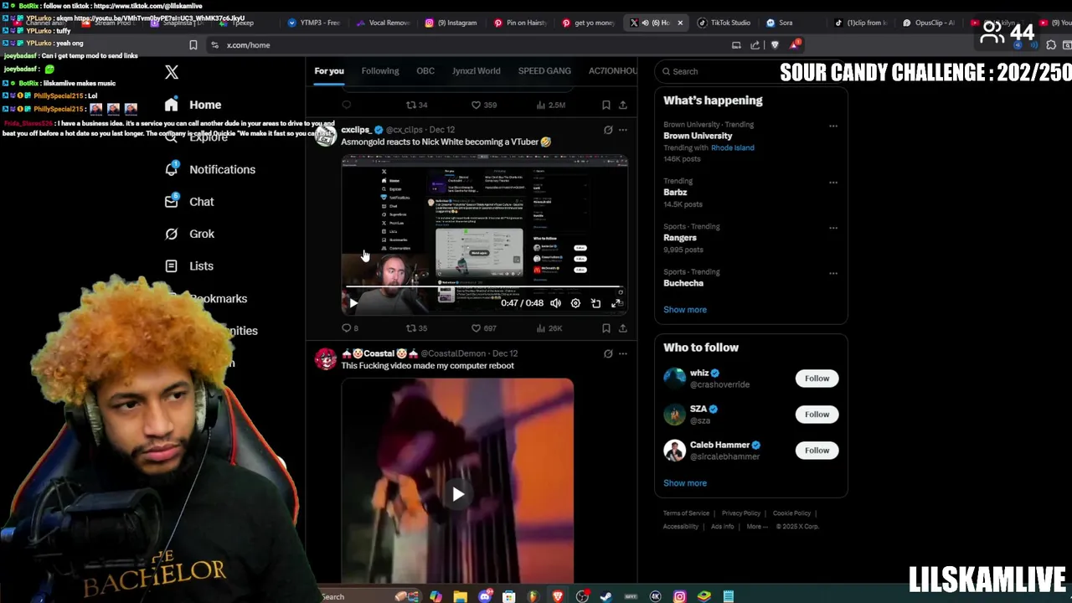Like the top post with 359 likes

(483, 105)
